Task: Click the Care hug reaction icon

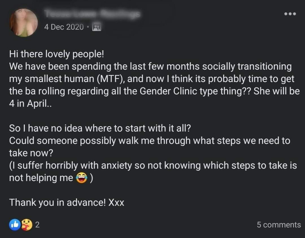Action: click(x=26, y=225)
